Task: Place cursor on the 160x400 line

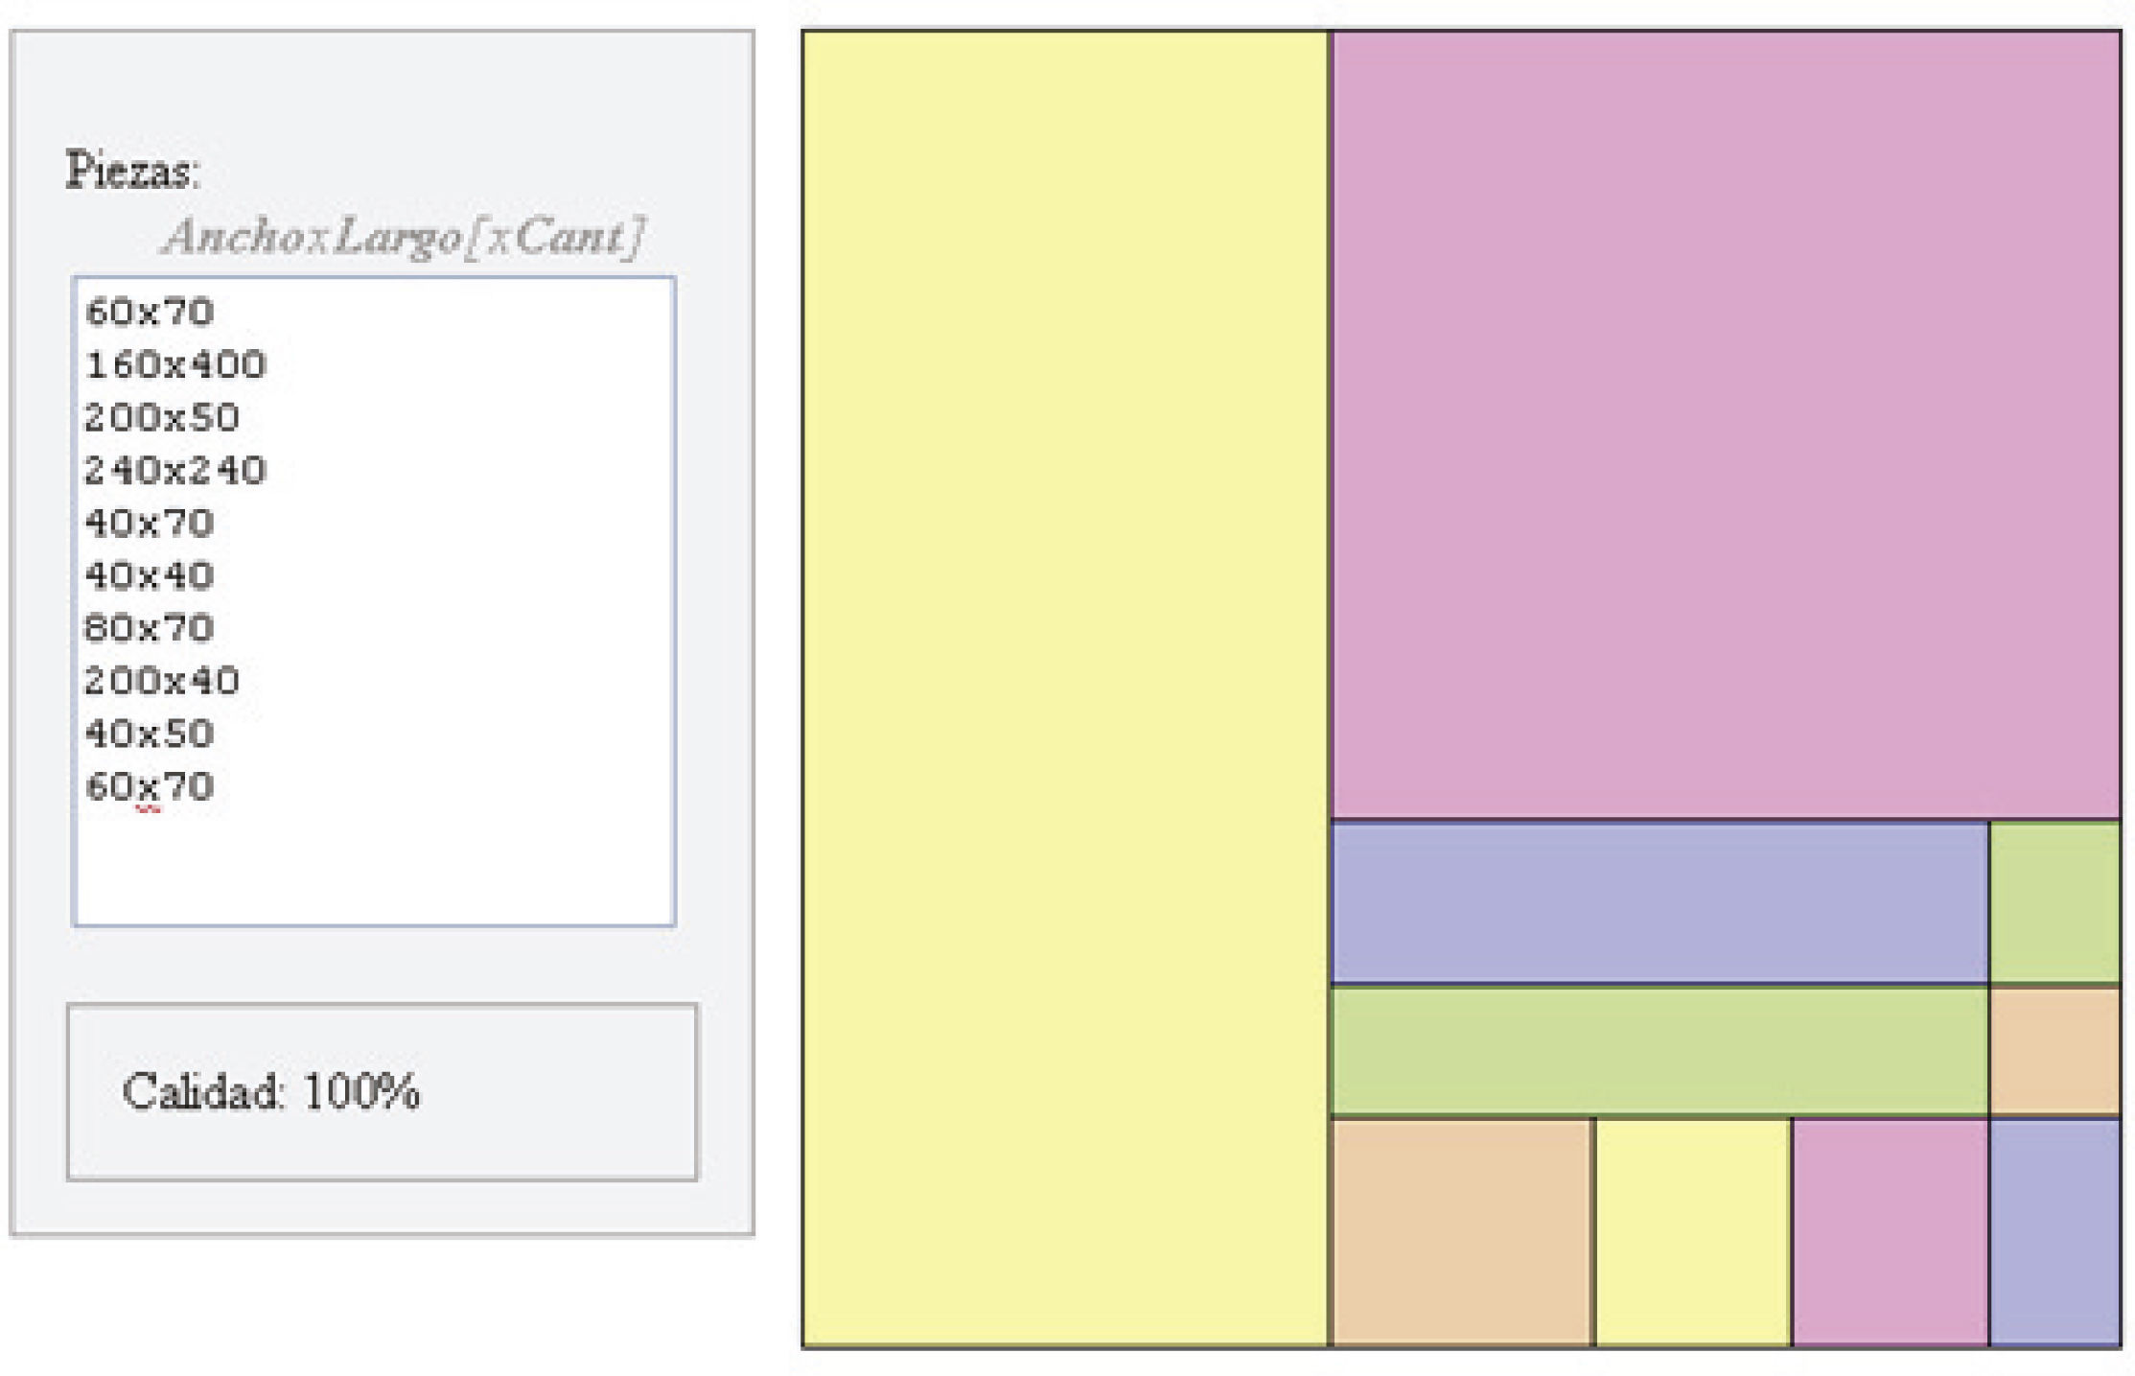Action: (x=175, y=364)
